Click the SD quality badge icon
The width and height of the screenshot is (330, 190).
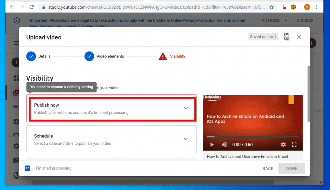(x=28, y=168)
